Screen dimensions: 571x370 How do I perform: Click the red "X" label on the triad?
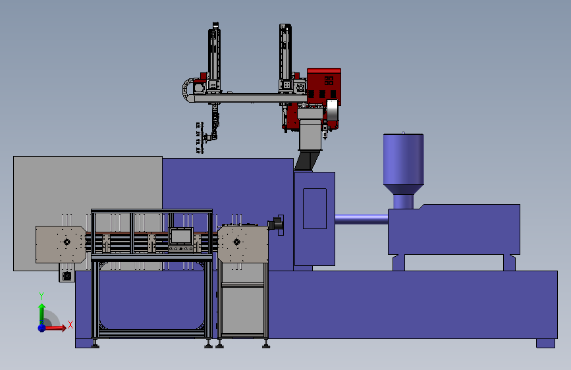point(70,325)
